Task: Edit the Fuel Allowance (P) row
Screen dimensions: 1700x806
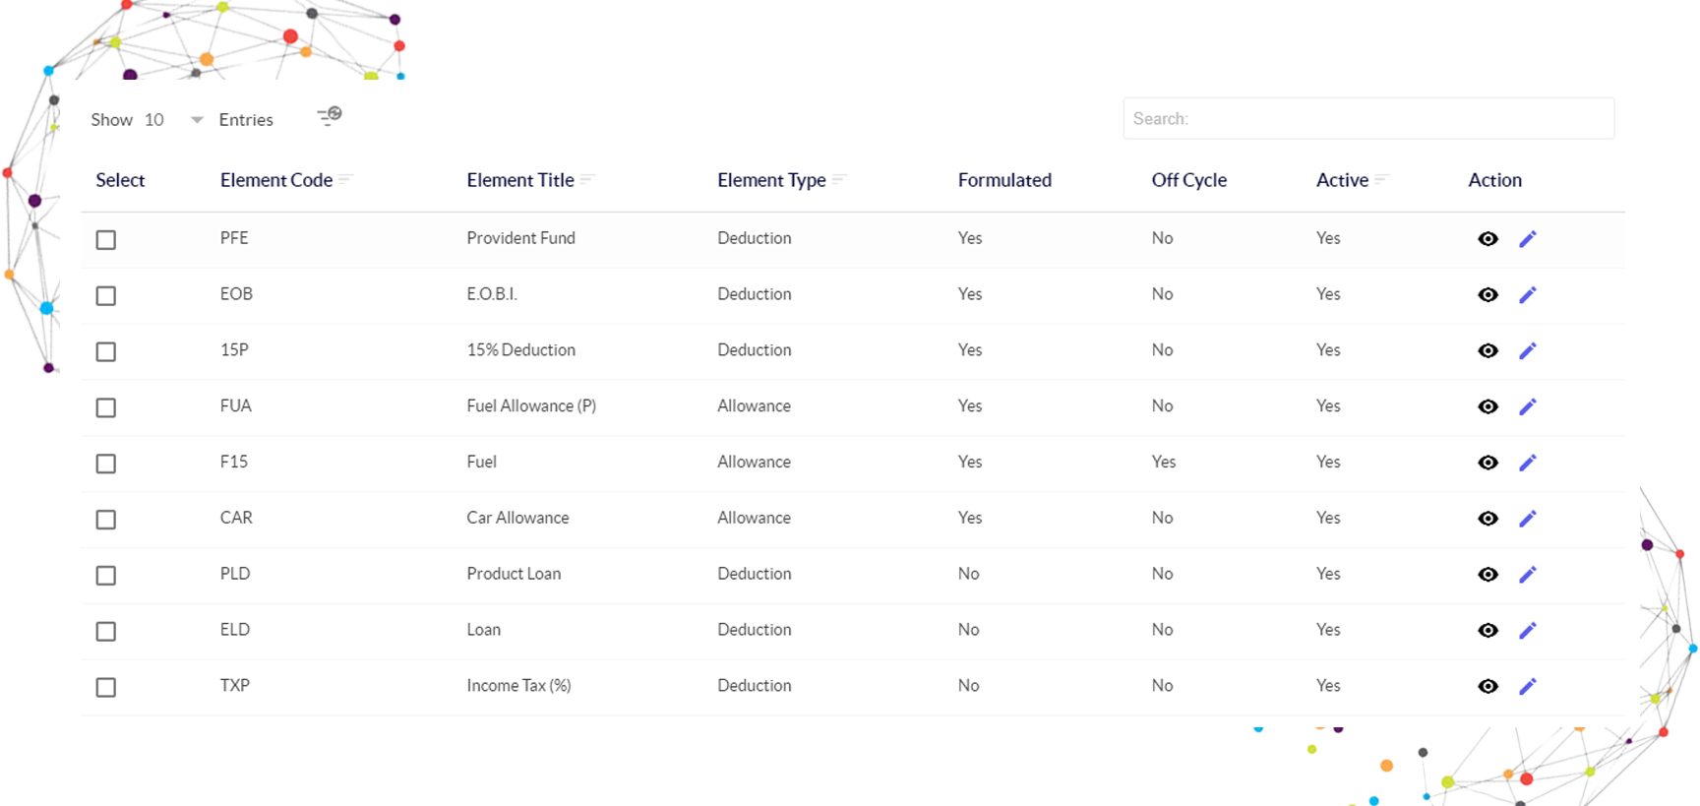Action: 1527,406
